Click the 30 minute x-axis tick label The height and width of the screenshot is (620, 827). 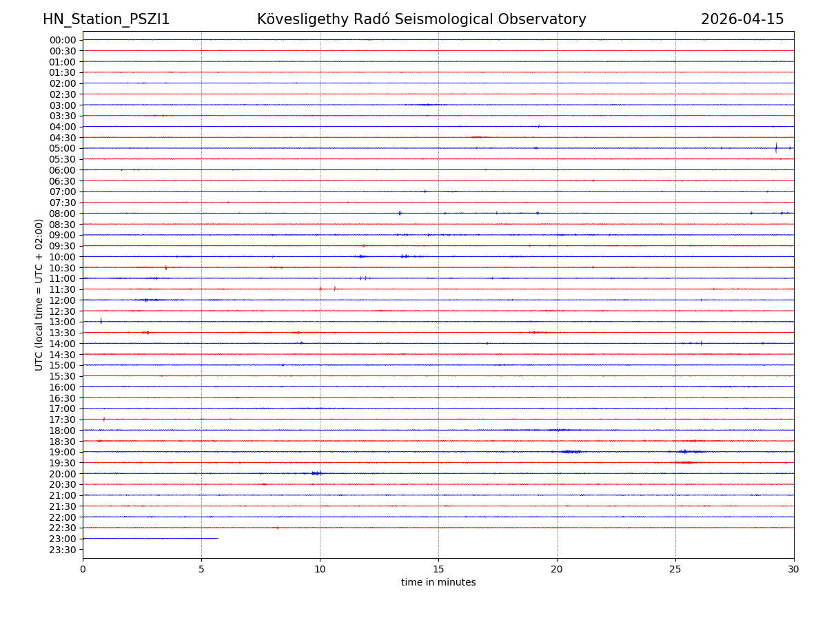793,570
